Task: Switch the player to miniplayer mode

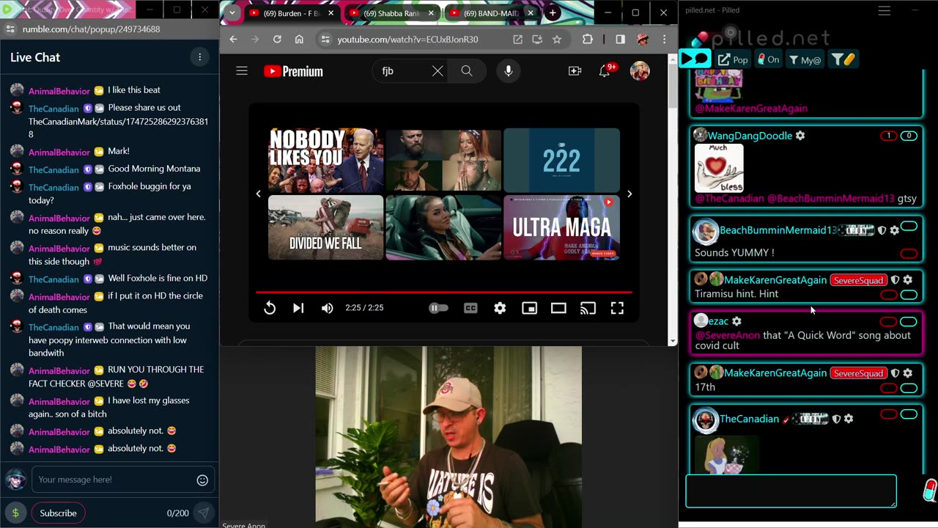Action: coord(529,308)
